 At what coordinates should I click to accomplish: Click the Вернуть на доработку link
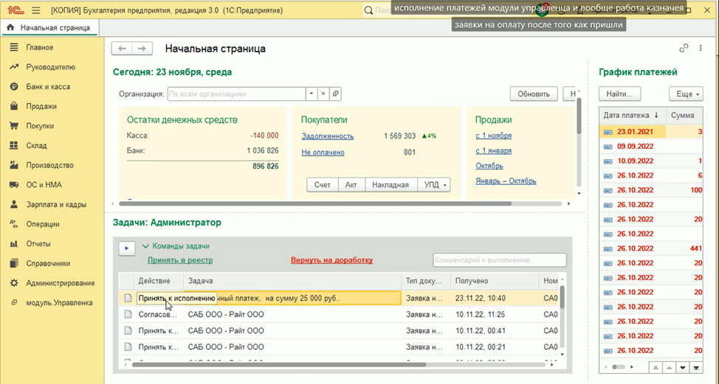click(331, 260)
